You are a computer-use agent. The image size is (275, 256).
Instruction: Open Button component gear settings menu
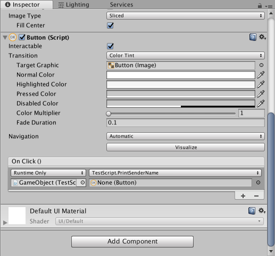[262, 37]
